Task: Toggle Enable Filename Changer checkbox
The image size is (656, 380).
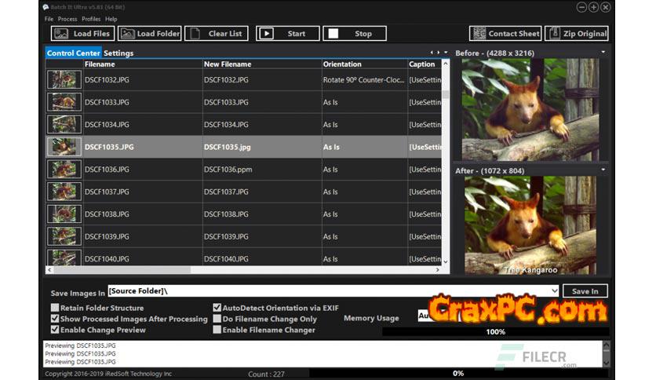Action: tap(217, 330)
